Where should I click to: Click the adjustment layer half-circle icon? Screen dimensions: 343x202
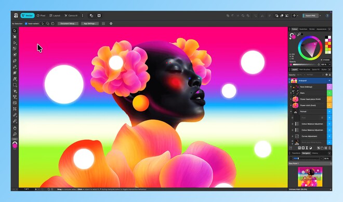point(310,148)
